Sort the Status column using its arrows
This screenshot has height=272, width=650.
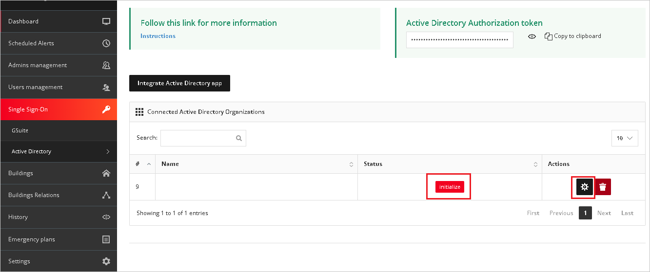tap(535, 164)
